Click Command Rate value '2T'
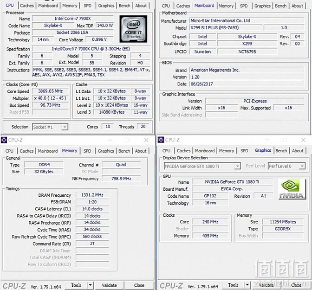 point(92,244)
